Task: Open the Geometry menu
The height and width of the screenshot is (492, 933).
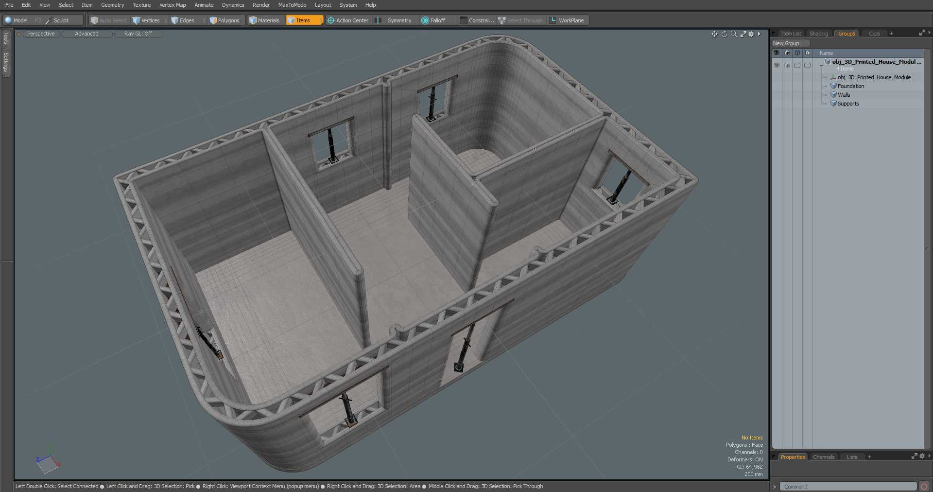Action: (112, 5)
